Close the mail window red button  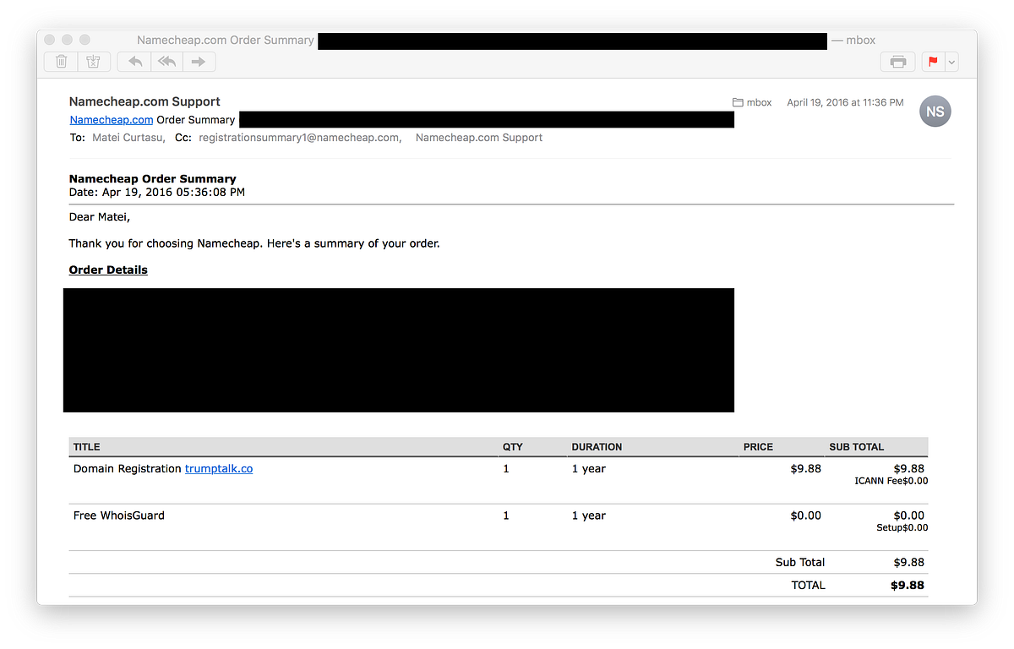pyautogui.click(x=50, y=40)
